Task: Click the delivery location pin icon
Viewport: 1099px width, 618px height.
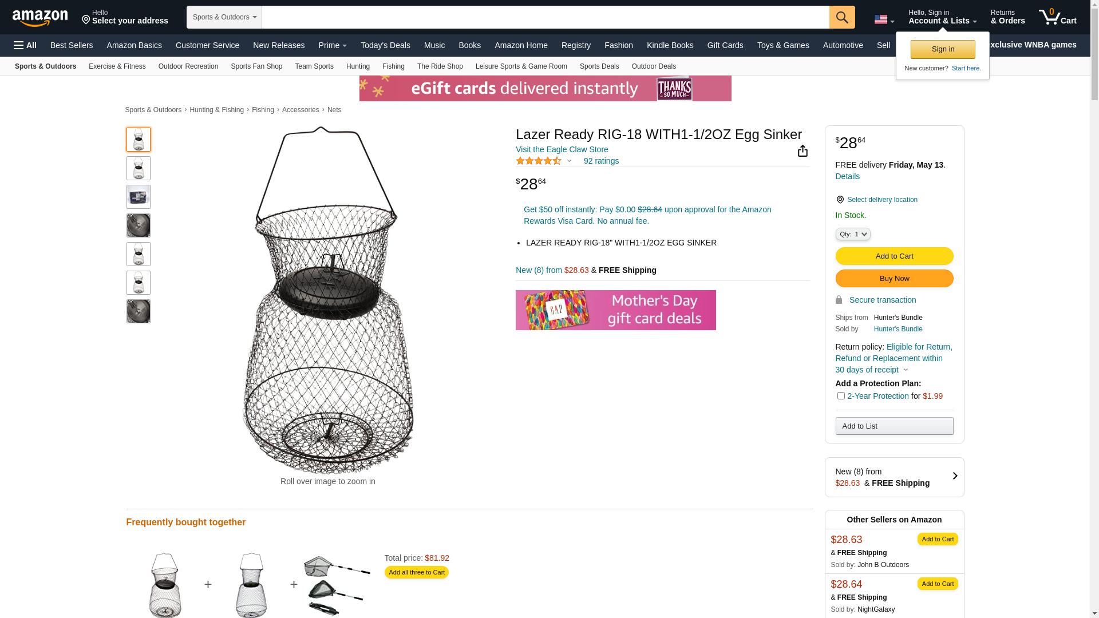Action: point(840,200)
